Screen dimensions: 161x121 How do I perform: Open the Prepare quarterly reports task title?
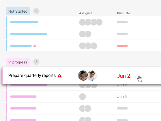32,76
